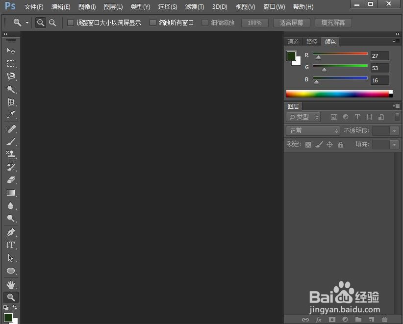This screenshot has height=324, width=403.
Task: Select the Brush tool
Action: point(10,141)
